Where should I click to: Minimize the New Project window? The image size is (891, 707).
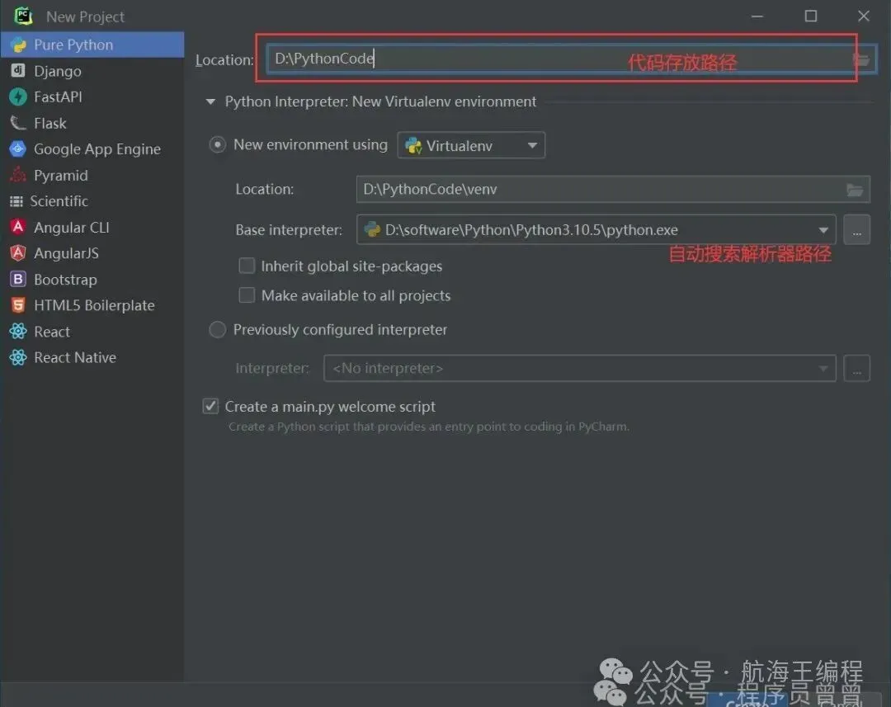click(x=757, y=16)
